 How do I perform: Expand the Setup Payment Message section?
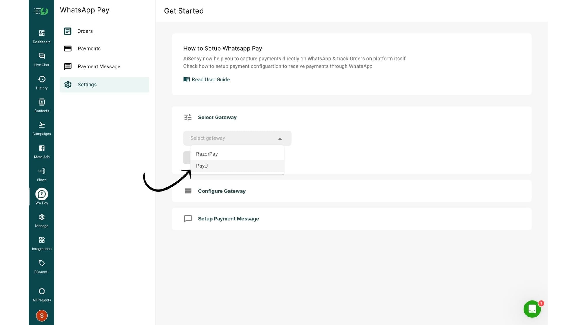(x=228, y=219)
